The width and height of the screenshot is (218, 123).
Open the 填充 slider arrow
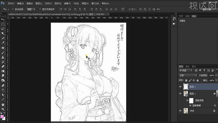tap(216, 80)
